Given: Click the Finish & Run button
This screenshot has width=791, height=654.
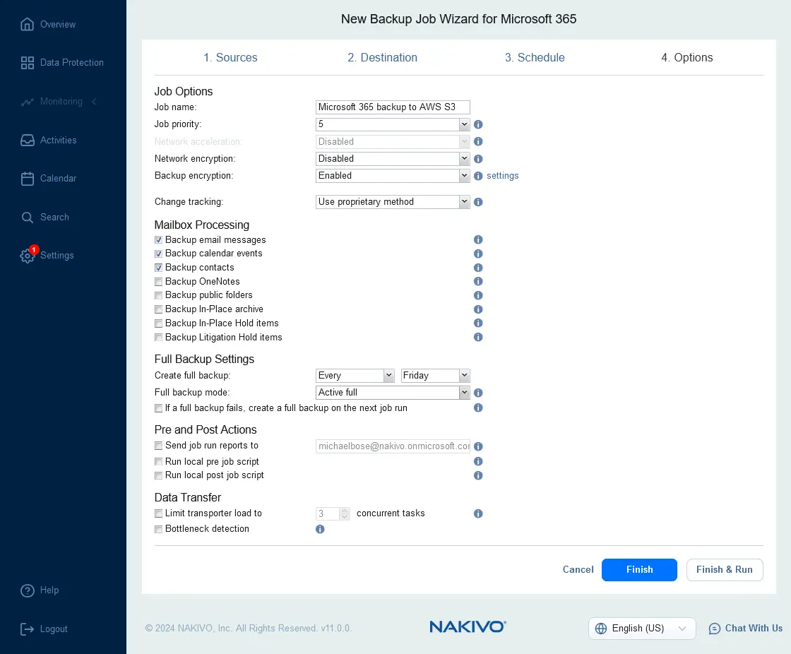Looking at the screenshot, I should coord(725,570).
